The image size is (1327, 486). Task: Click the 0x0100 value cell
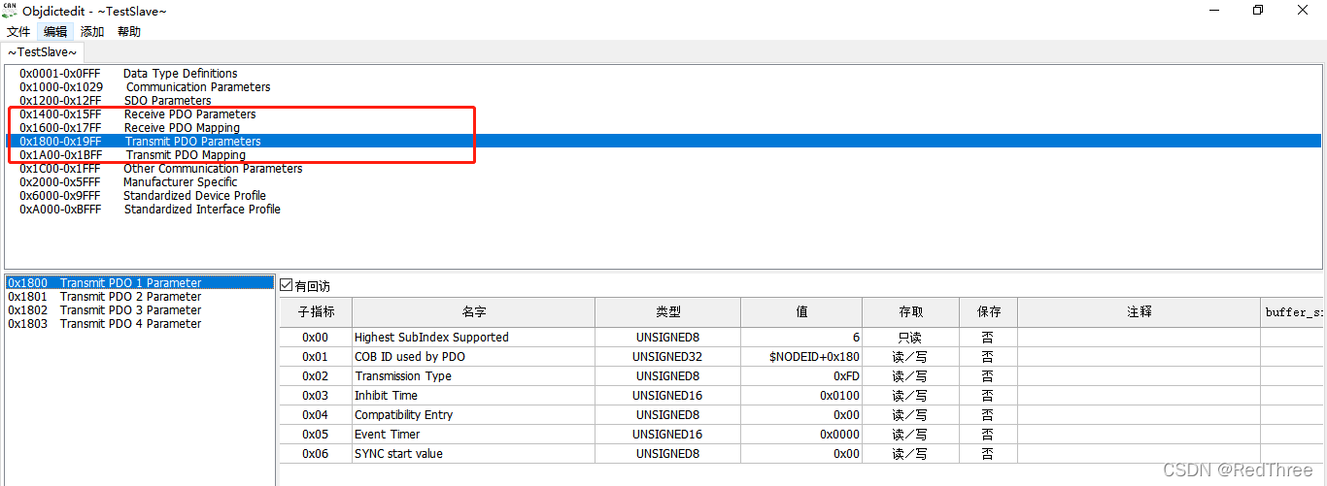[801, 396]
